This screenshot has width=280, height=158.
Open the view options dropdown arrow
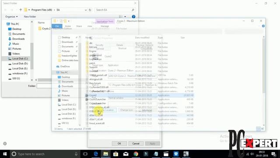point(125,17)
